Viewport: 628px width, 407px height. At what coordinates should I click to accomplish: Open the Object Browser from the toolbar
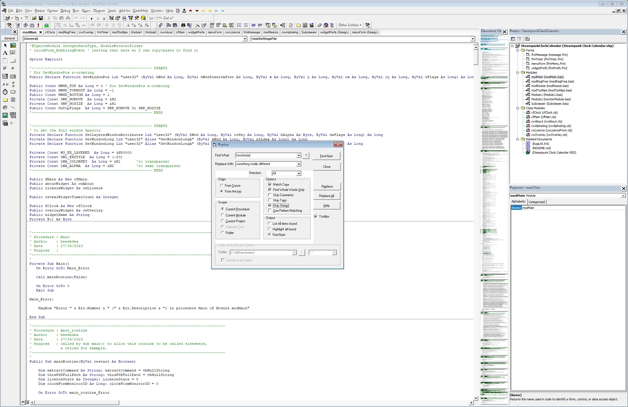(130, 18)
